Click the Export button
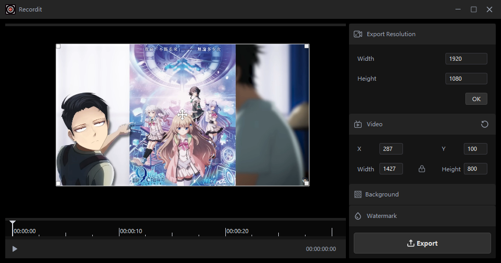The width and height of the screenshot is (501, 263). (x=422, y=243)
